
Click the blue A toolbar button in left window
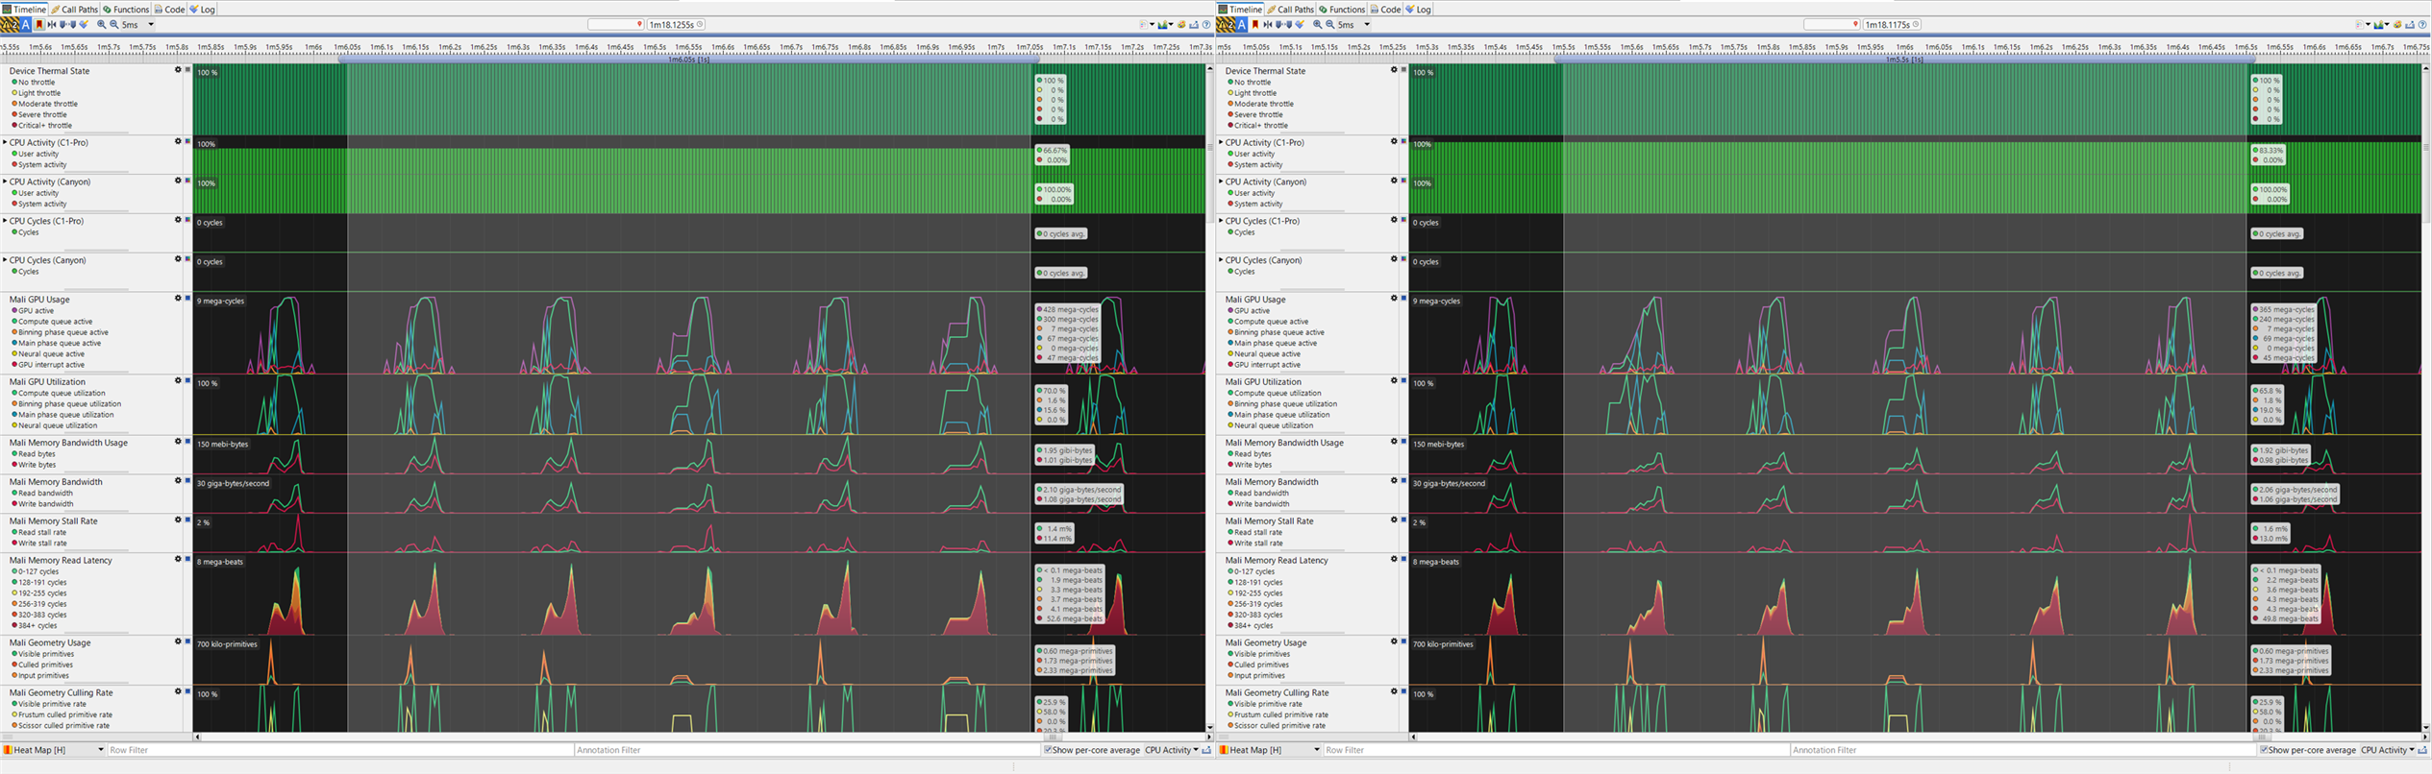(x=26, y=24)
